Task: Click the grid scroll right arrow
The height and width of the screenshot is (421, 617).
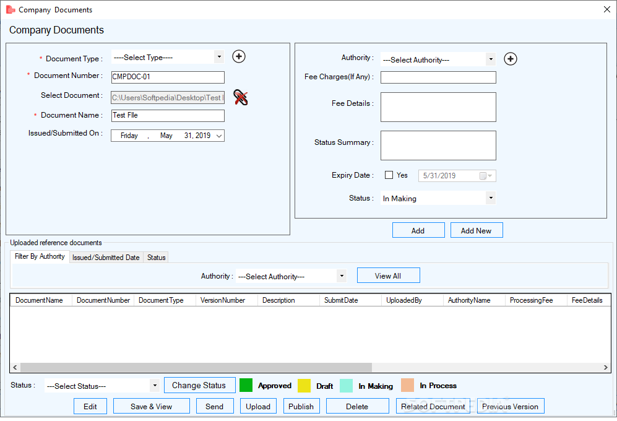Action: point(606,367)
